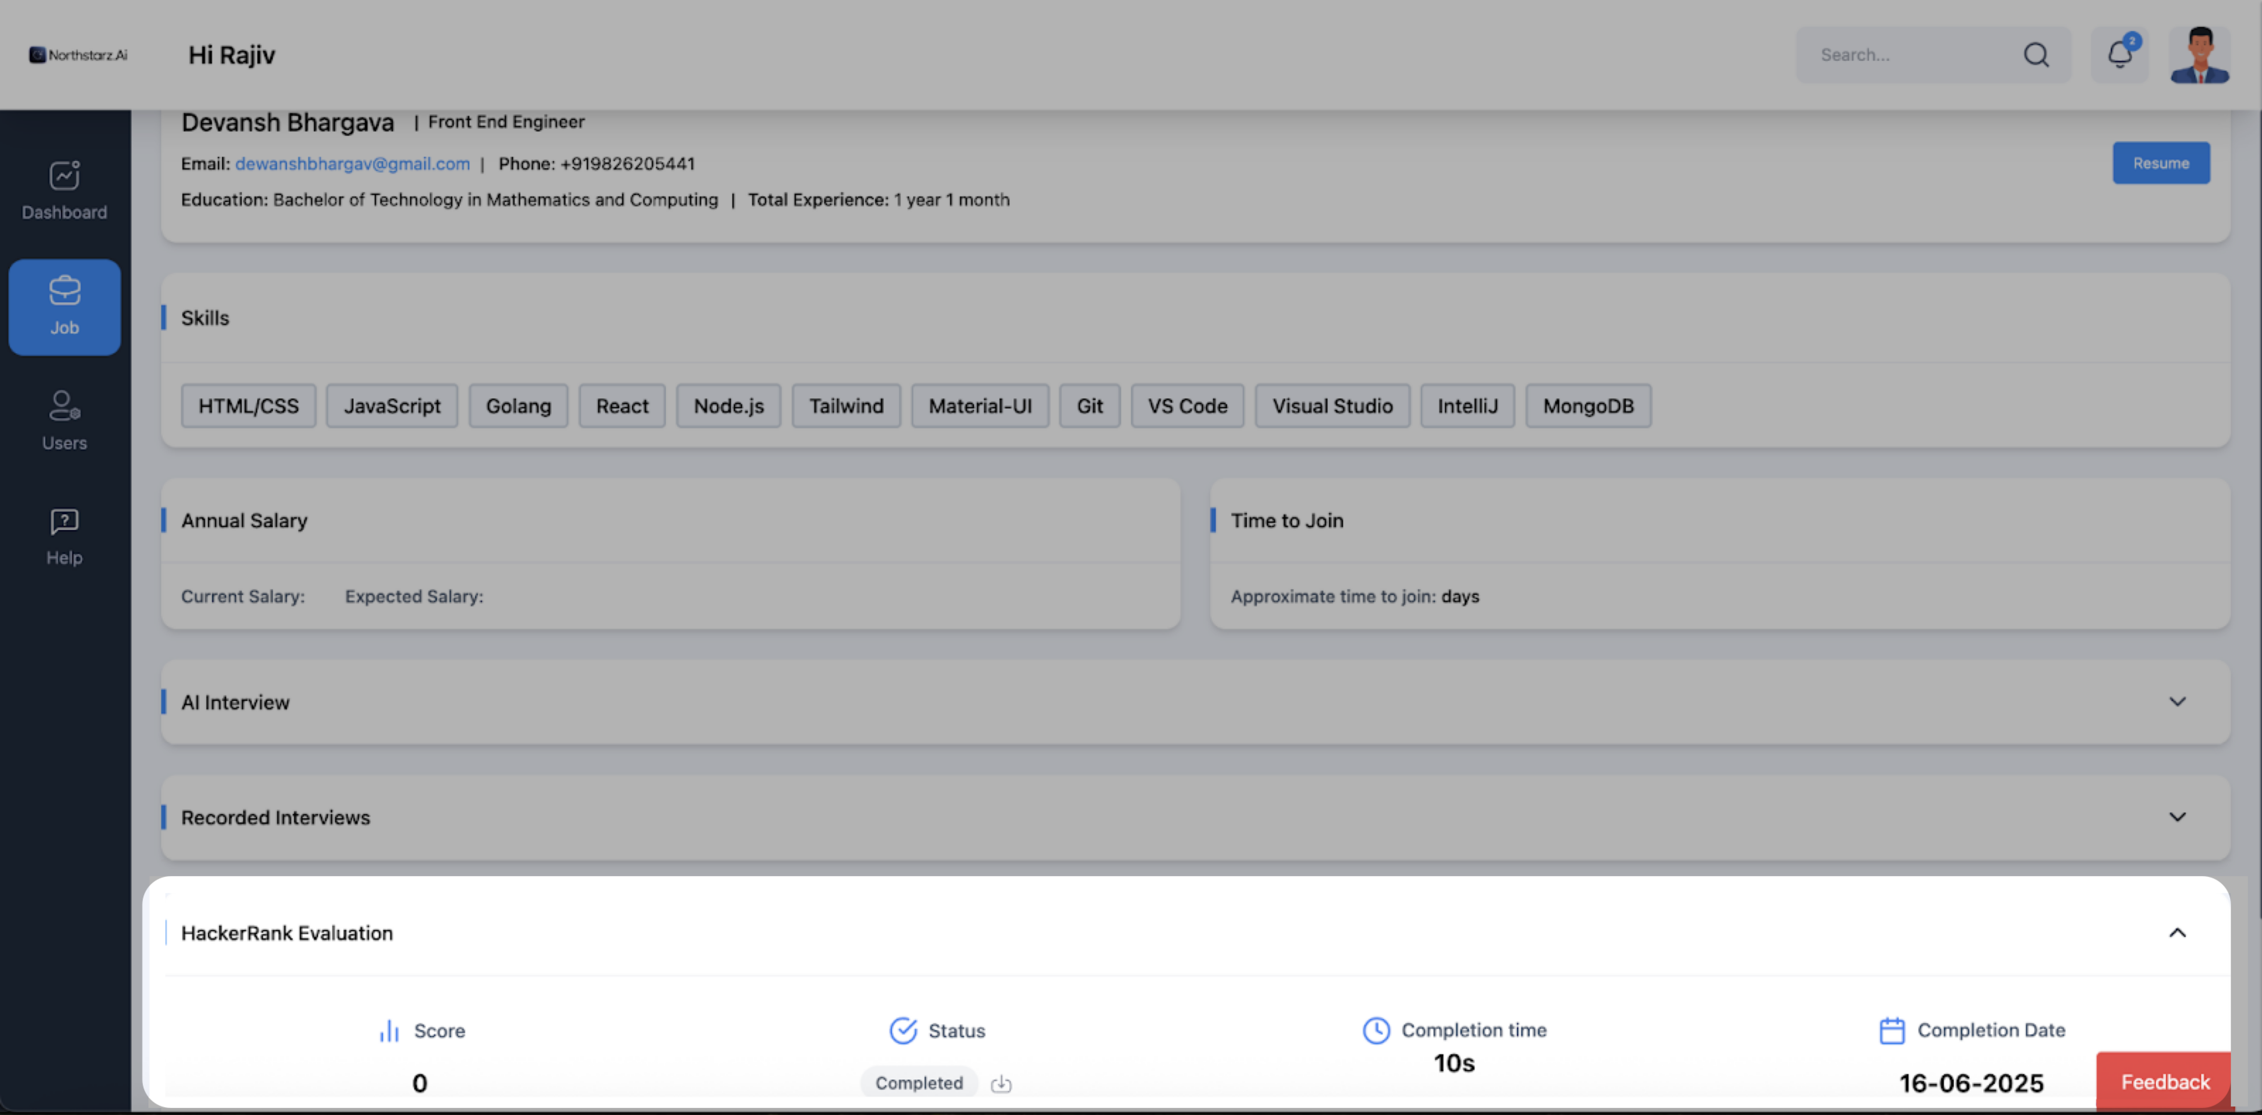2262x1115 pixels.
Task: Open the Help sidebar item
Action: [64, 536]
